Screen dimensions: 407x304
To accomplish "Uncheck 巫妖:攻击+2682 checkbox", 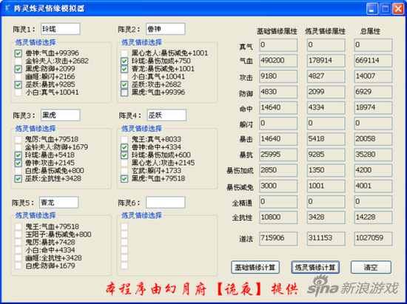I will (124, 84).
